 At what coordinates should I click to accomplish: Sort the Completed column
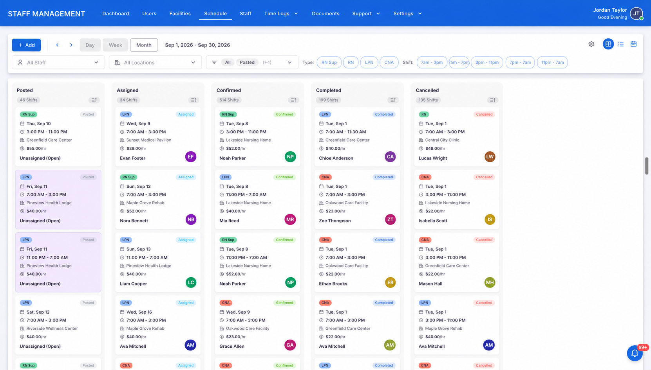click(x=393, y=100)
